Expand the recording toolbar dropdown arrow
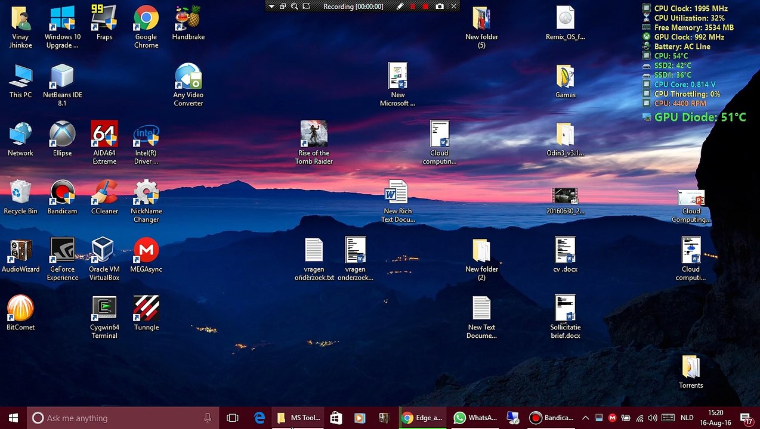 tap(271, 7)
